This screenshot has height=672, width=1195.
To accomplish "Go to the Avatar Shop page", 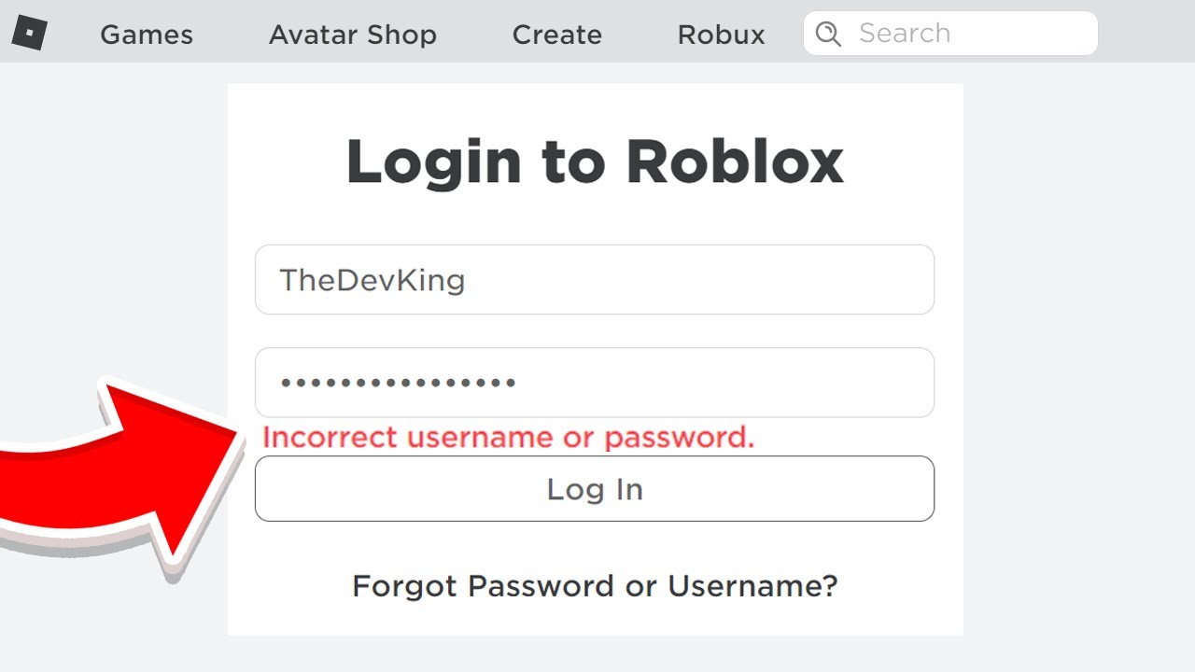I will 353,35.
